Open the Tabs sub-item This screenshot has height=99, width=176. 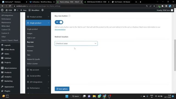click(x=29, y=55)
